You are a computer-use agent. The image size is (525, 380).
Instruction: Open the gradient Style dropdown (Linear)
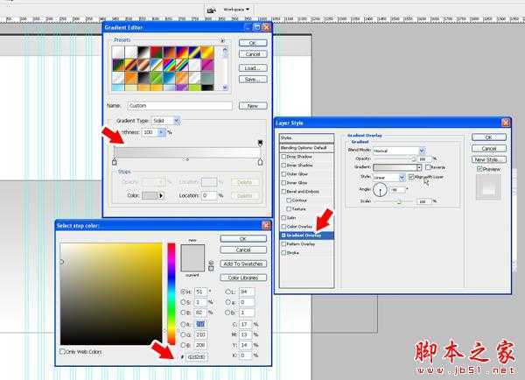(x=389, y=177)
